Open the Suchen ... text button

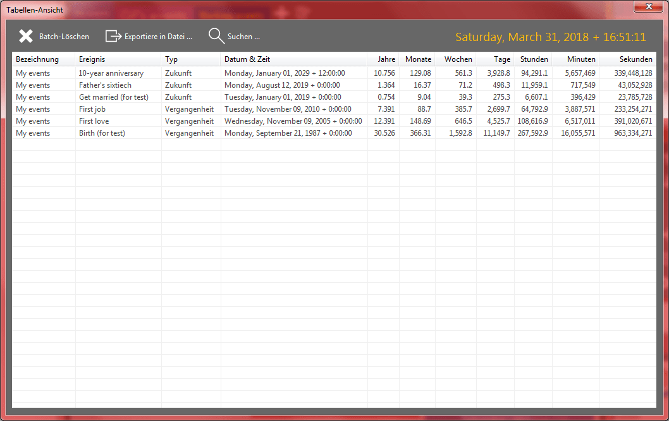tap(243, 37)
